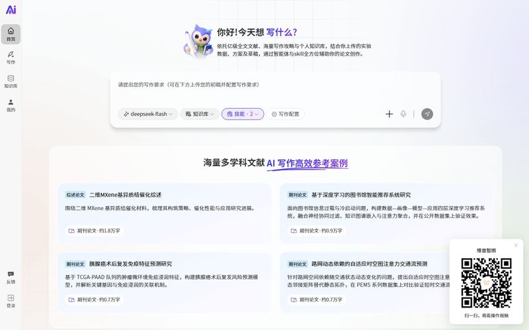Click description starting 面向图书馆信息过载

pos(386,212)
